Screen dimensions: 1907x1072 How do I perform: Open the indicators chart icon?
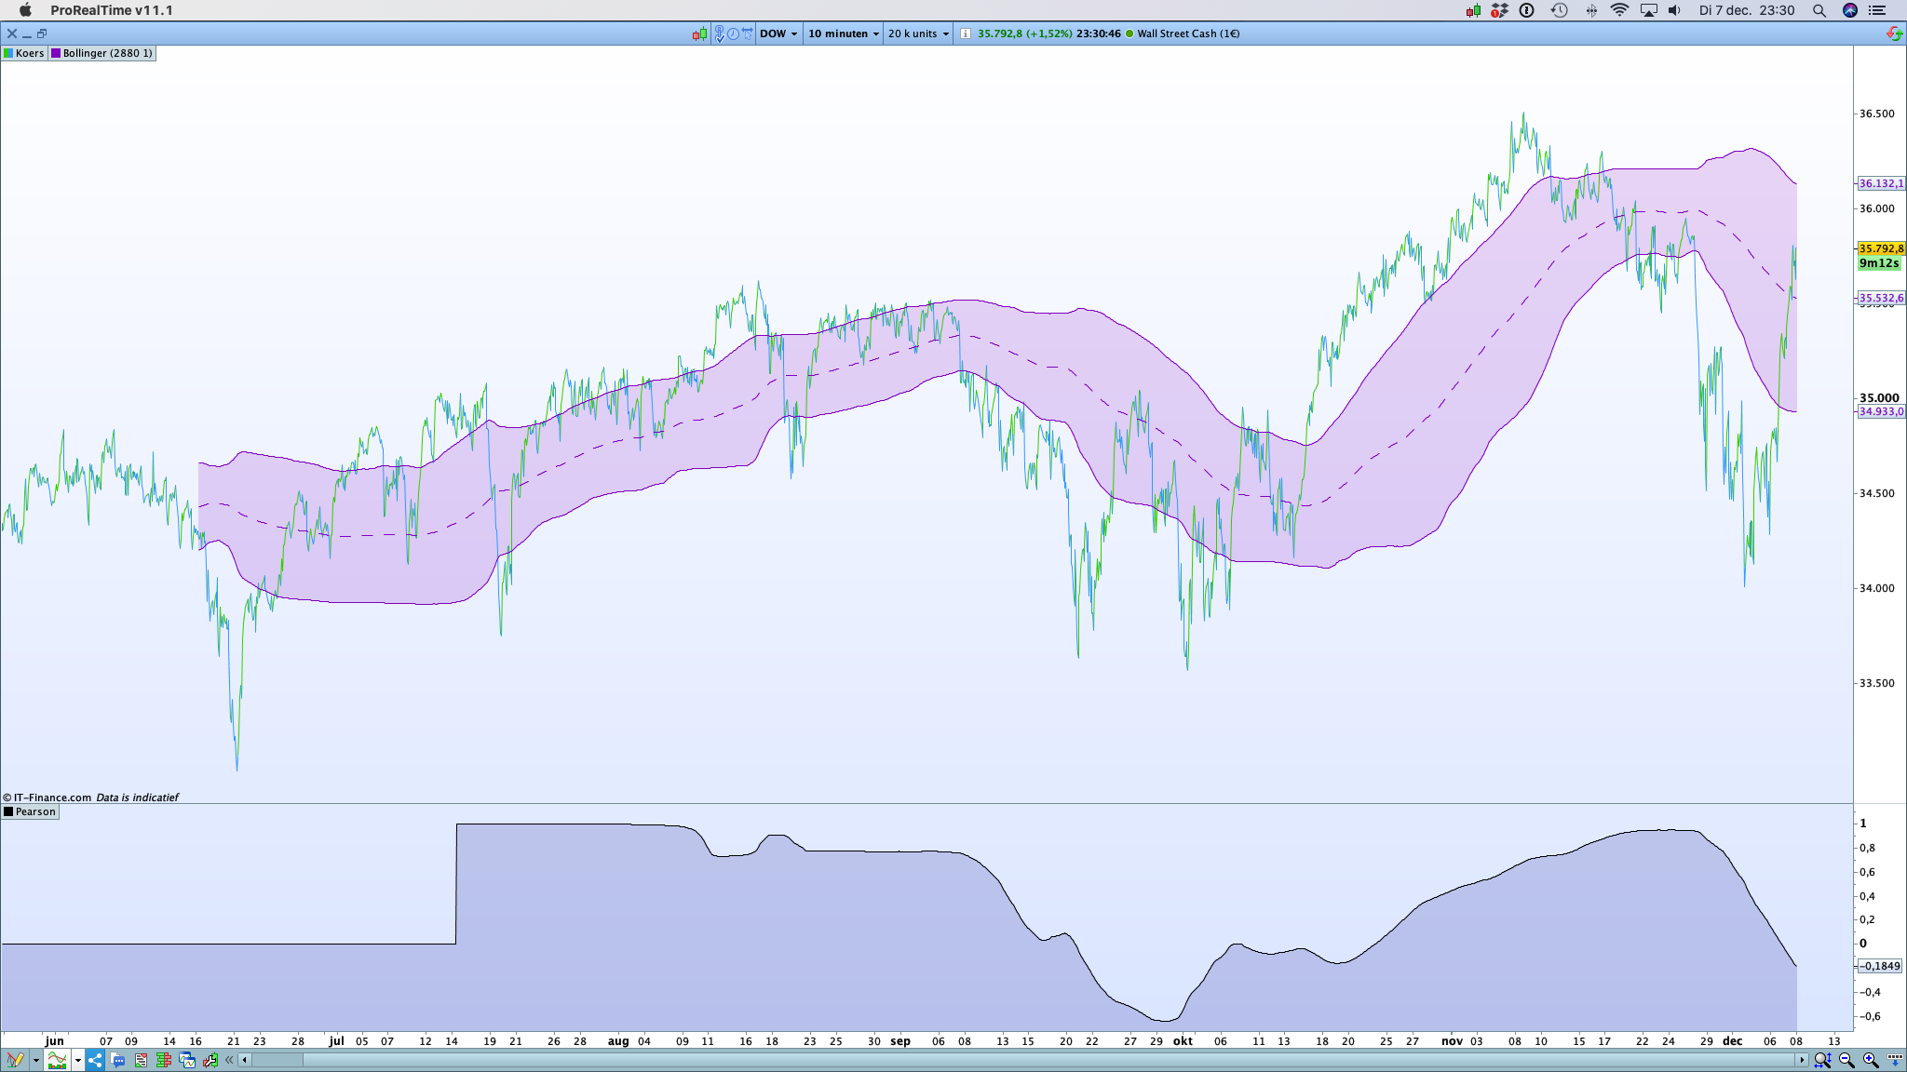[x=57, y=1060]
